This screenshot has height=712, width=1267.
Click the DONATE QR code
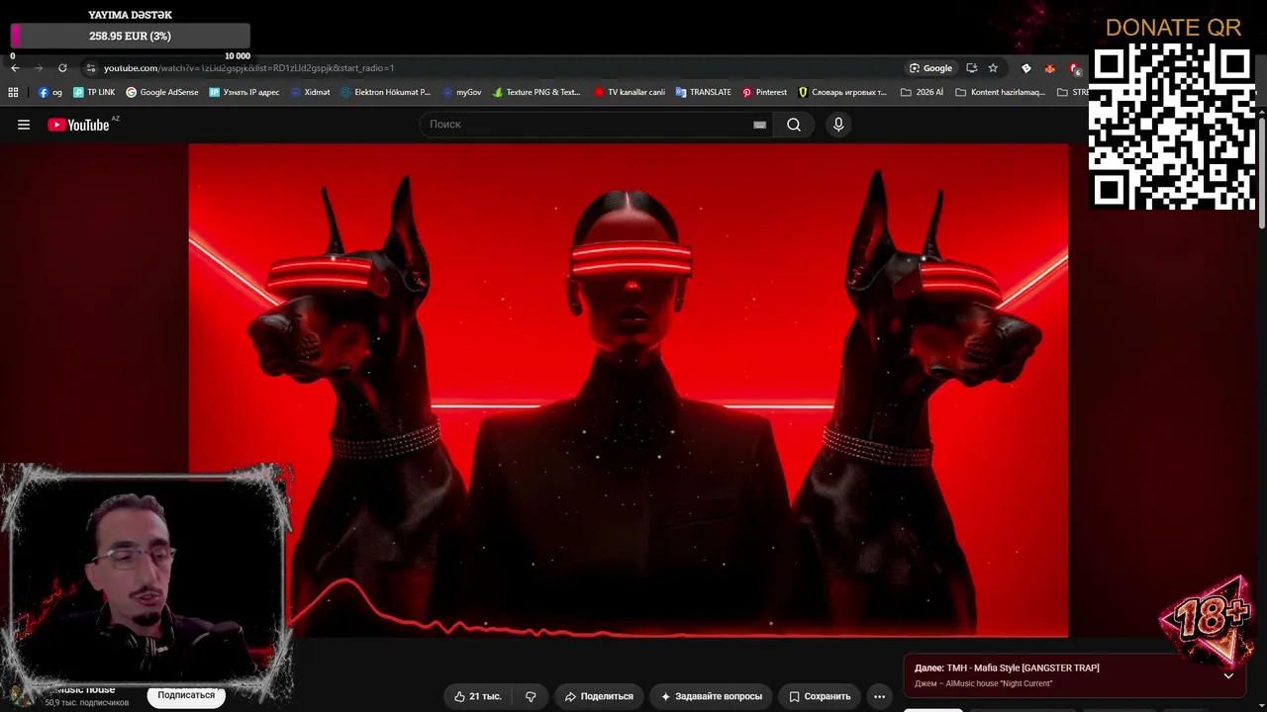tap(1173, 127)
